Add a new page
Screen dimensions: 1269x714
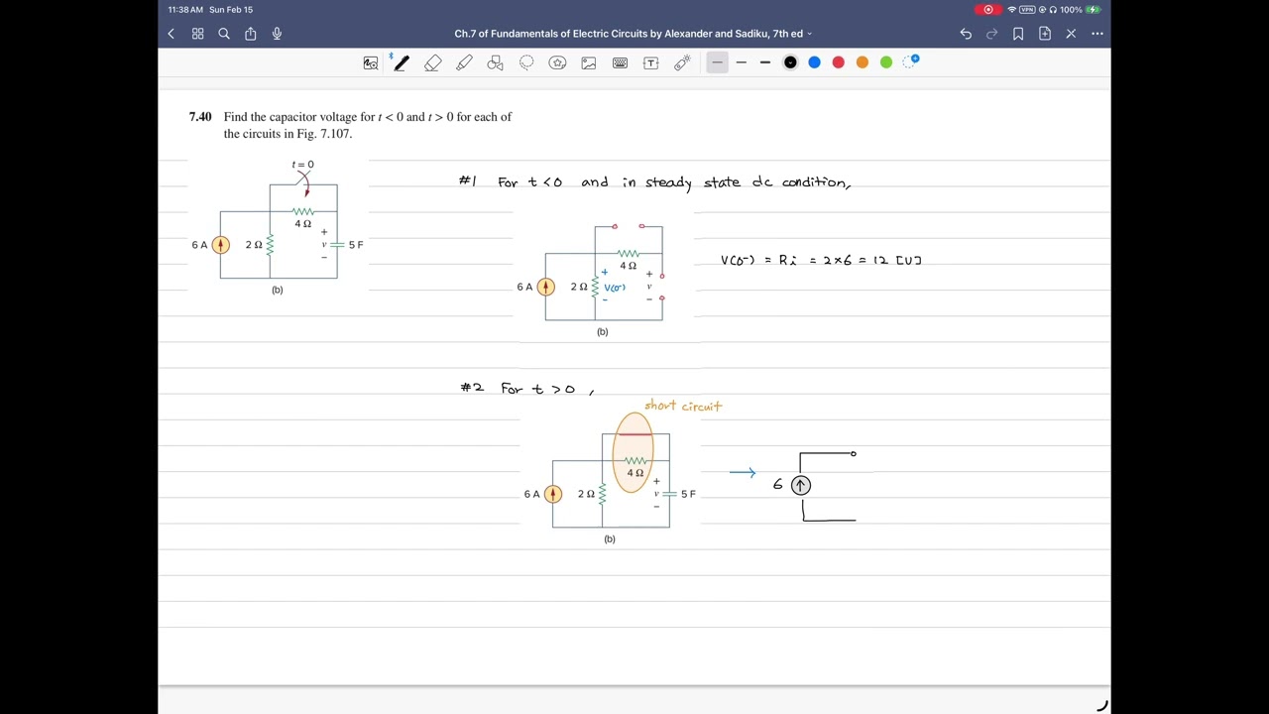pyautogui.click(x=1045, y=34)
